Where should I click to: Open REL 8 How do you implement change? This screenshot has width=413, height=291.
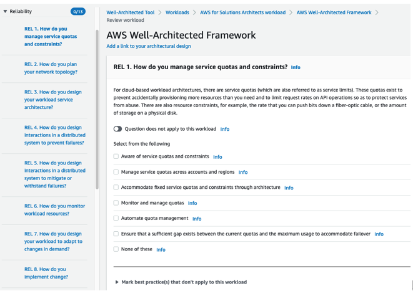click(46, 273)
